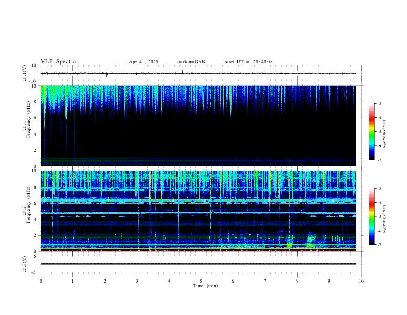Click the lower ch.2 PSD color bar
407x315 pixels.
coord(372,217)
